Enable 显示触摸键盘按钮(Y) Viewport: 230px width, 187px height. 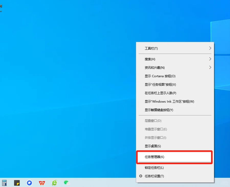pos(160,110)
